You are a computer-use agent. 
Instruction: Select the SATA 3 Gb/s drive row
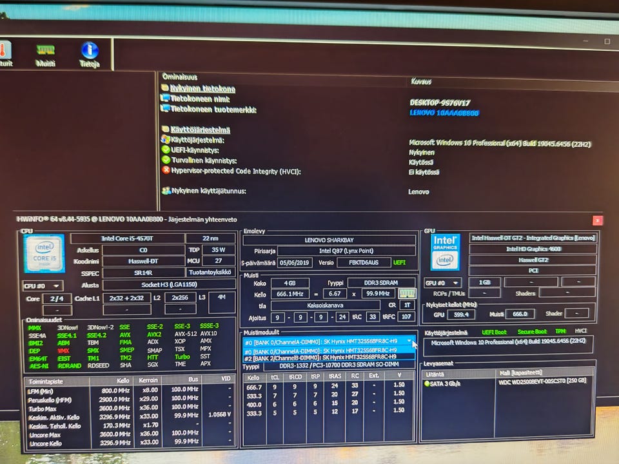[442, 383]
